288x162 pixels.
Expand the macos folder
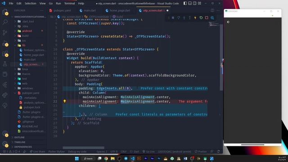26,74
